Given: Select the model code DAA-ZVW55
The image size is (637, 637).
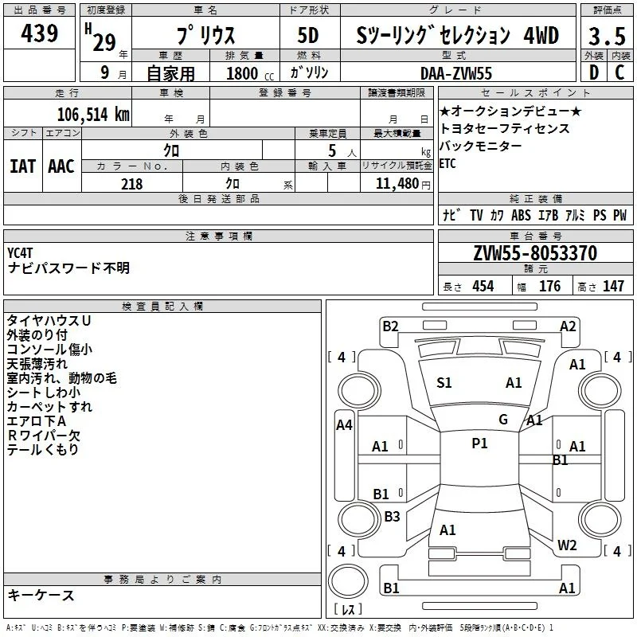Looking at the screenshot, I should coord(456,73).
